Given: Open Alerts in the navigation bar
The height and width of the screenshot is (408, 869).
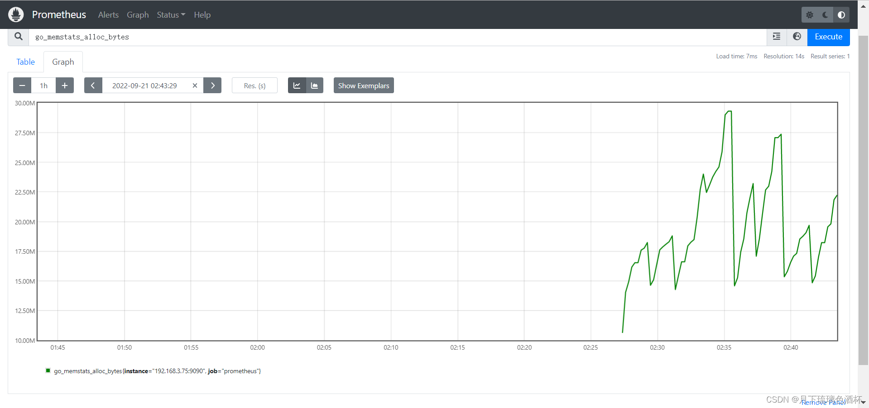Looking at the screenshot, I should [x=108, y=15].
